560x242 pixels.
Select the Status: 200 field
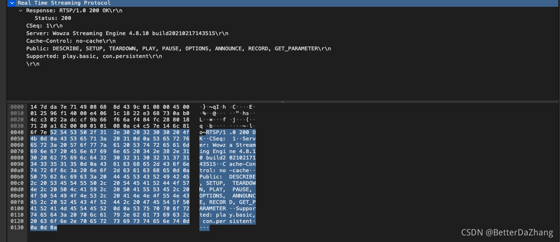tap(53, 18)
